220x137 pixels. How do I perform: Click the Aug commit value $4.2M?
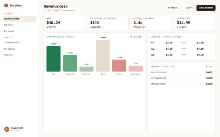[x=169, y=49]
